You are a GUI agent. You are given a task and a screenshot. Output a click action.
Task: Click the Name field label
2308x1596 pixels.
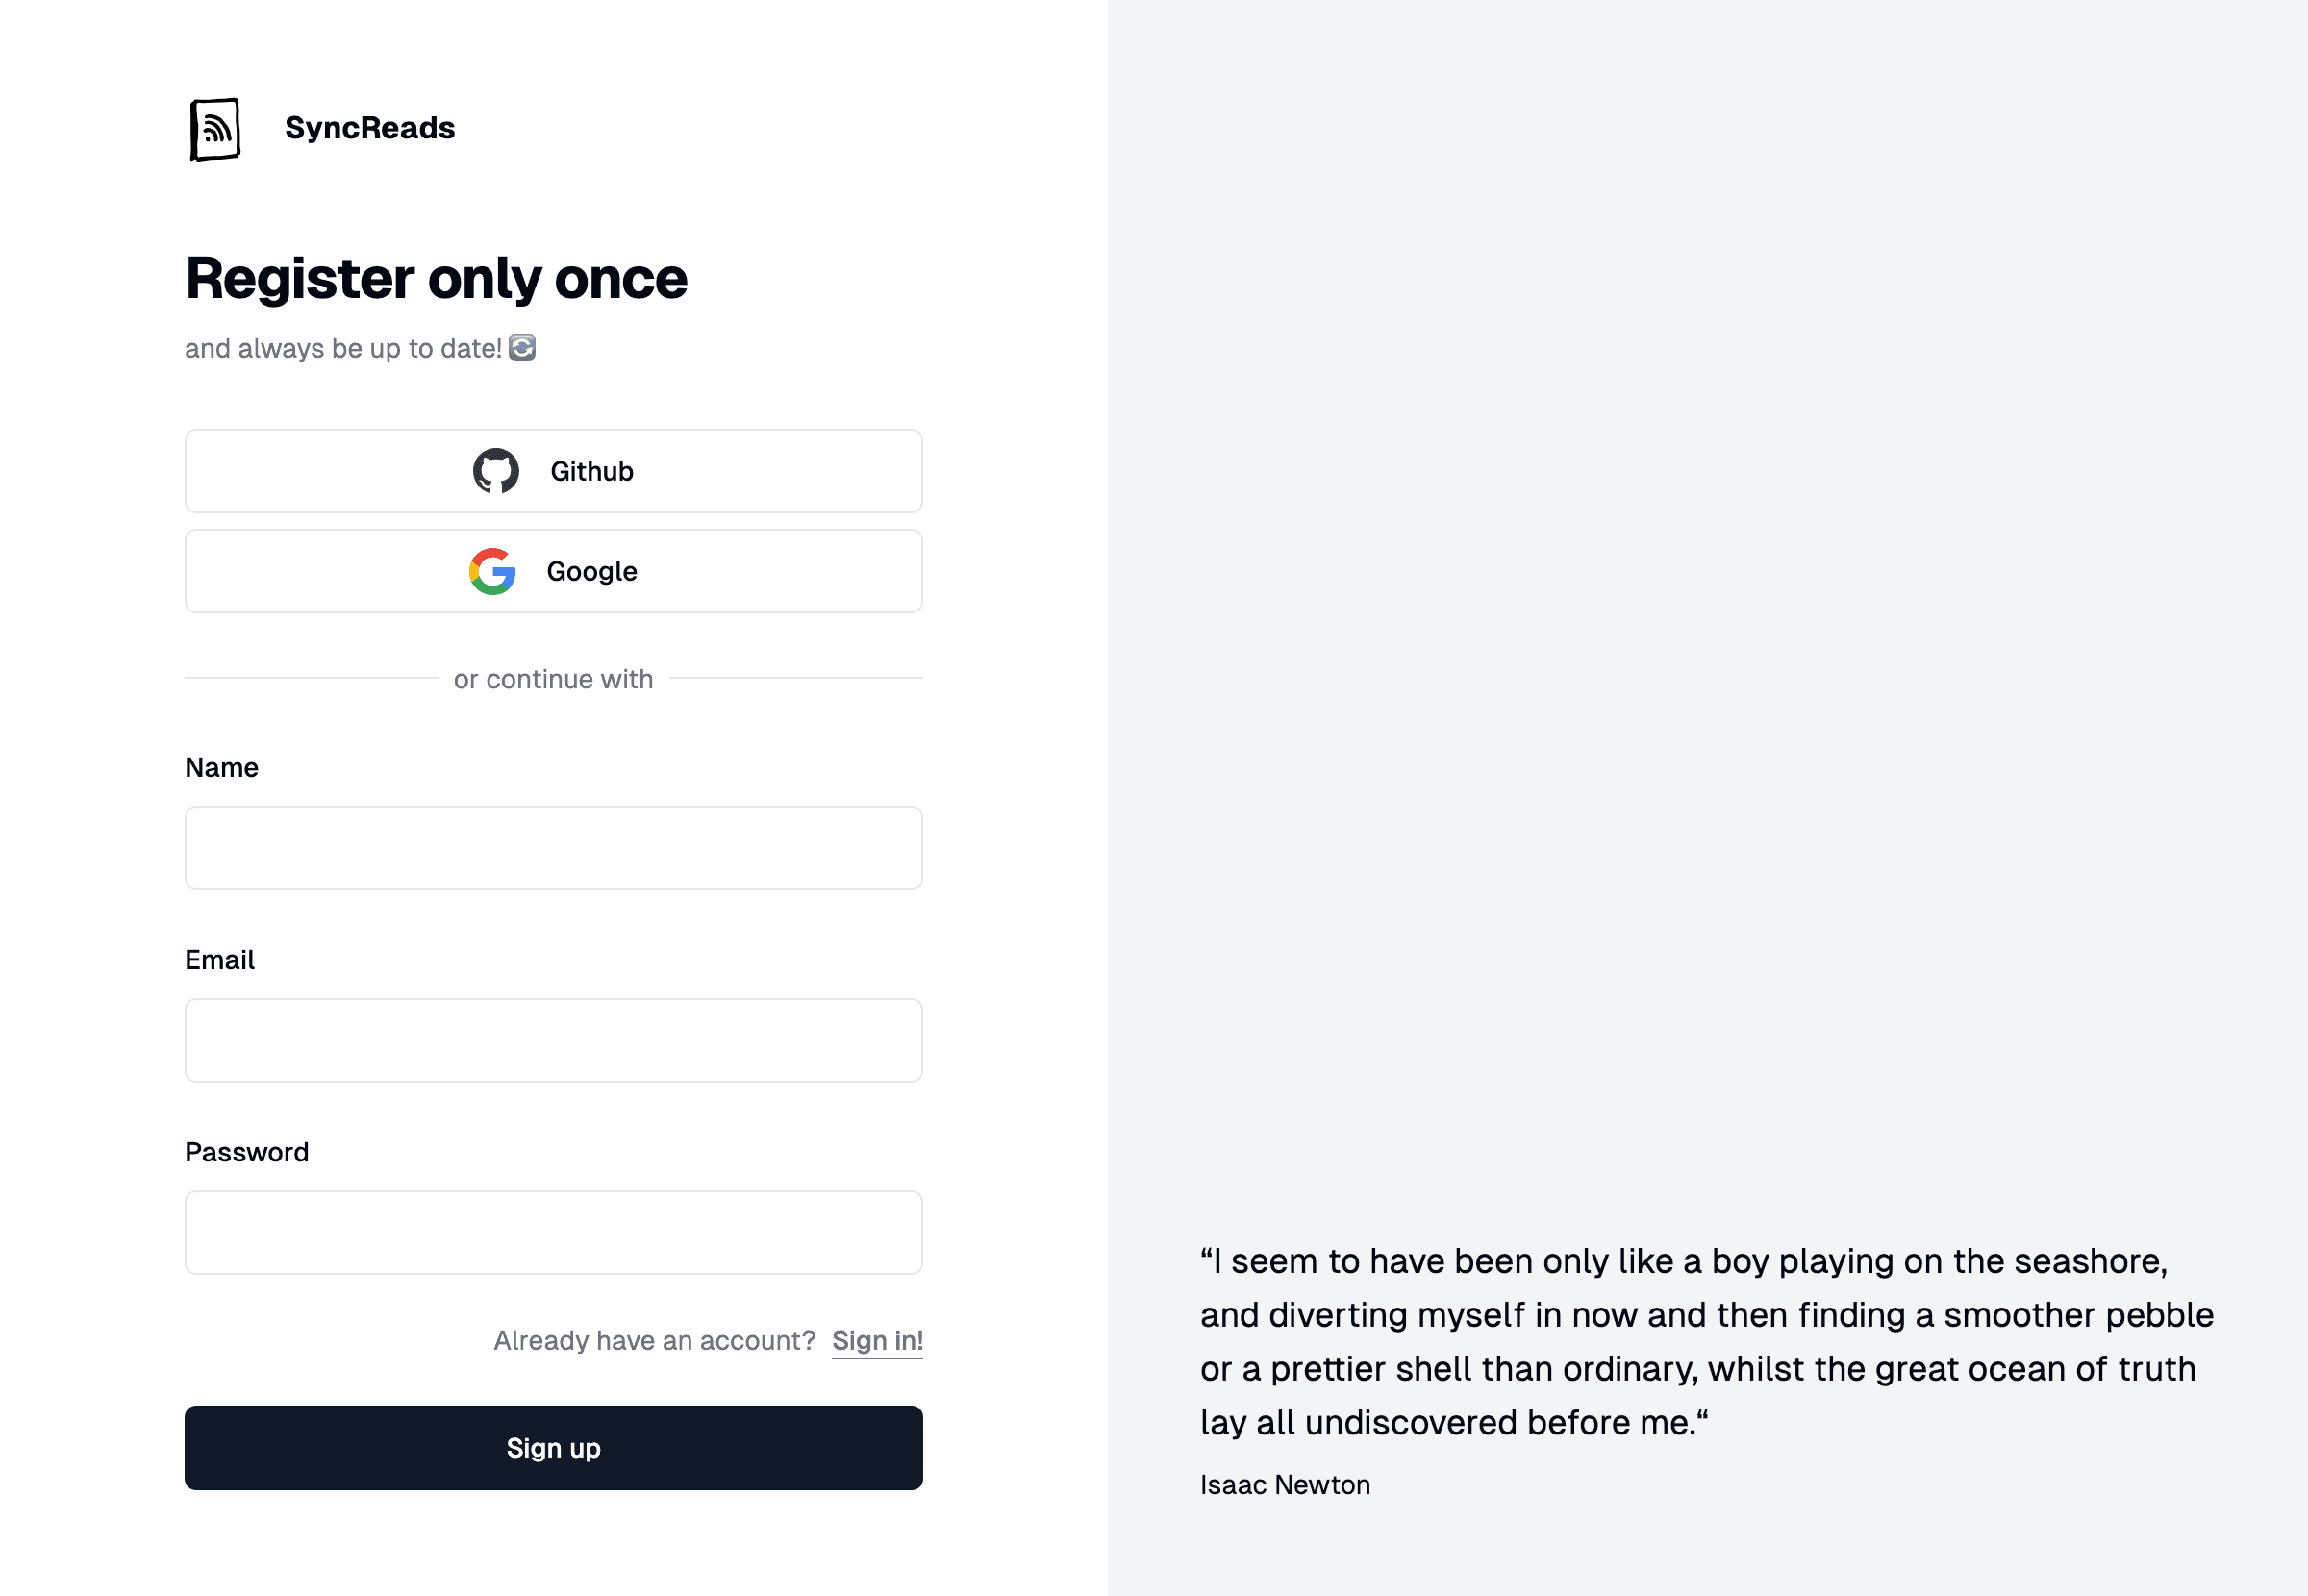click(x=222, y=767)
